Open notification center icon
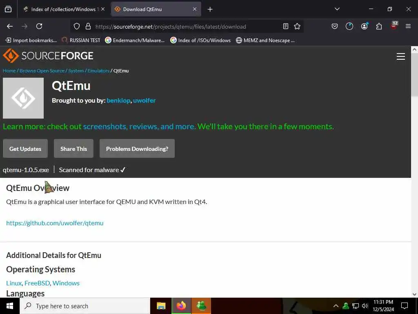This screenshot has height=314, width=418. point(405,306)
